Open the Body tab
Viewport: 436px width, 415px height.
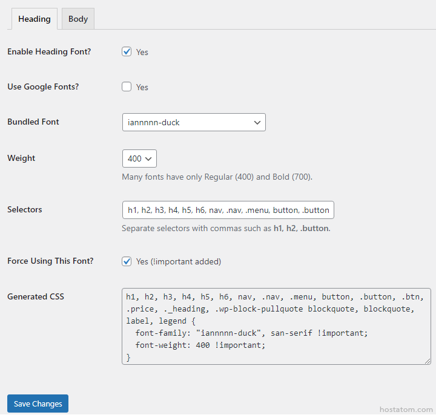coord(78,19)
